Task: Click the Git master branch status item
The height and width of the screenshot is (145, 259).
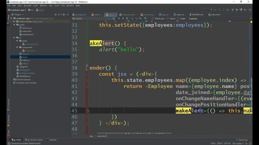Action: click(238, 143)
